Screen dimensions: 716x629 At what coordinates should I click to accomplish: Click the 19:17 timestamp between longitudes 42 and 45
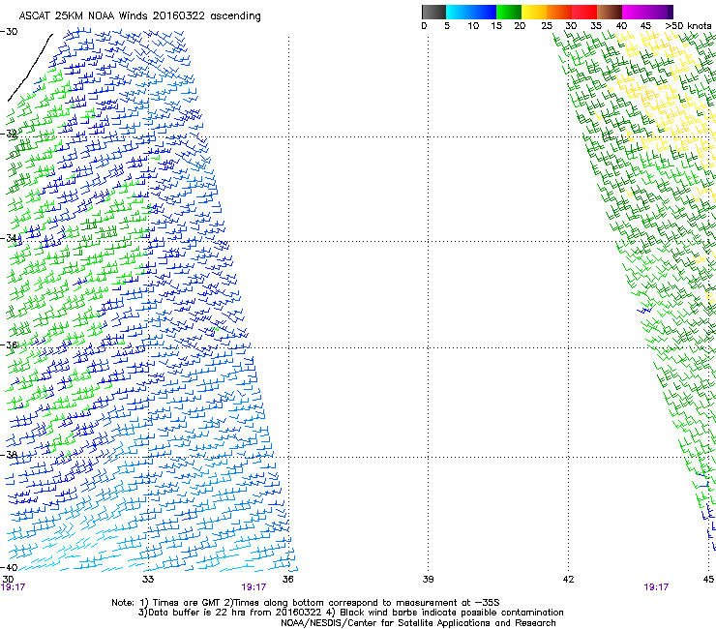[x=656, y=587]
